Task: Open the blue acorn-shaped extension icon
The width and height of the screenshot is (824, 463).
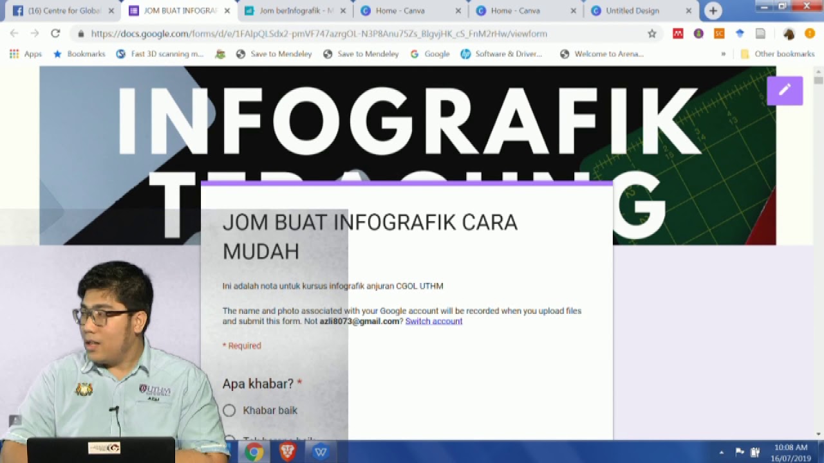Action: point(740,33)
